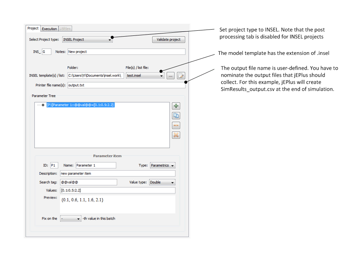Viewport: 359px width, 262px height.
Task: Add a new parameter with the green plus icon
Action: [176, 106]
